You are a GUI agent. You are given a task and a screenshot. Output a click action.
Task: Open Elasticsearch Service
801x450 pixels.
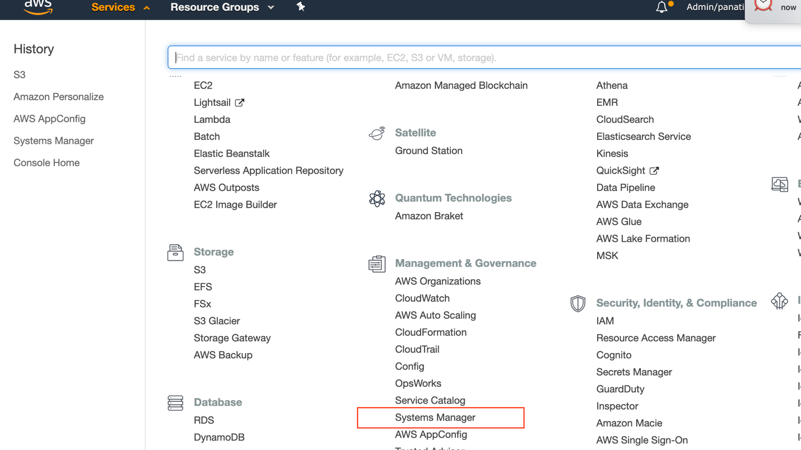point(644,137)
